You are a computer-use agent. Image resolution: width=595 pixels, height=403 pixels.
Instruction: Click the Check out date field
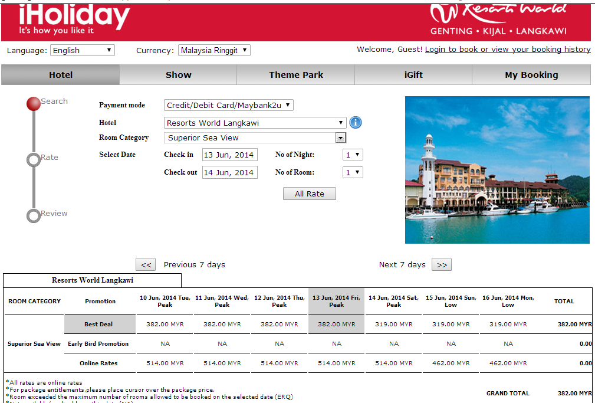click(x=229, y=172)
